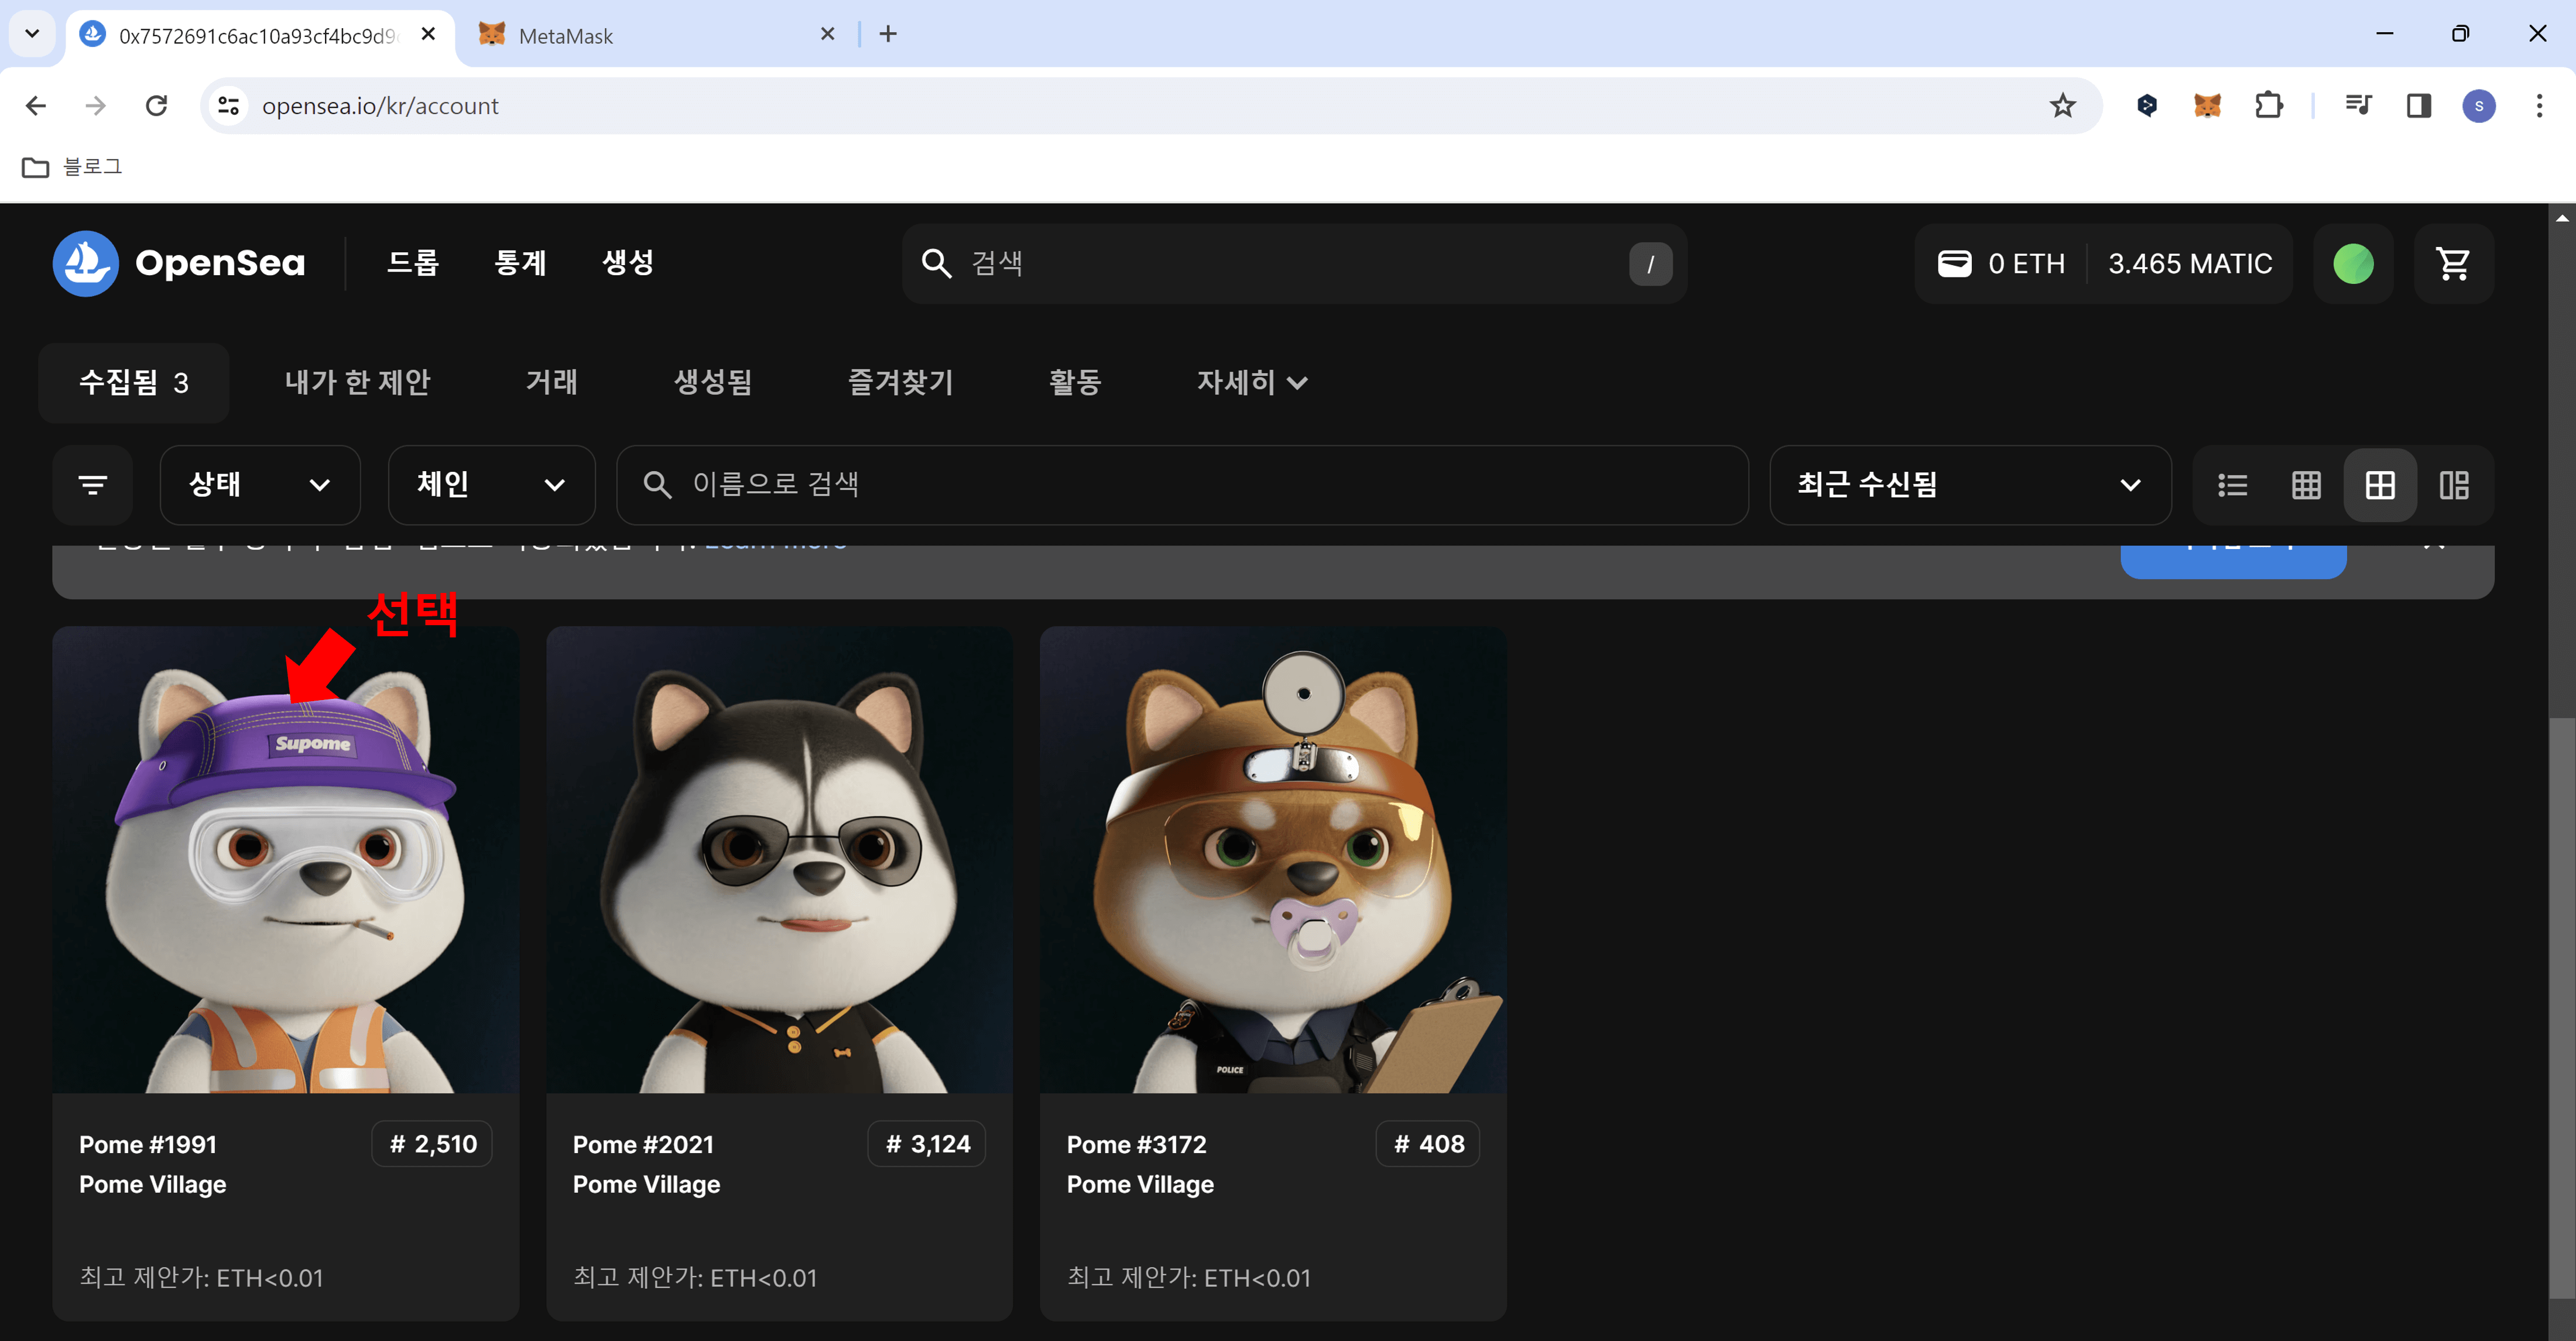2576x1341 pixels.
Task: Switch to the 수집됨 tab
Action: [x=133, y=382]
